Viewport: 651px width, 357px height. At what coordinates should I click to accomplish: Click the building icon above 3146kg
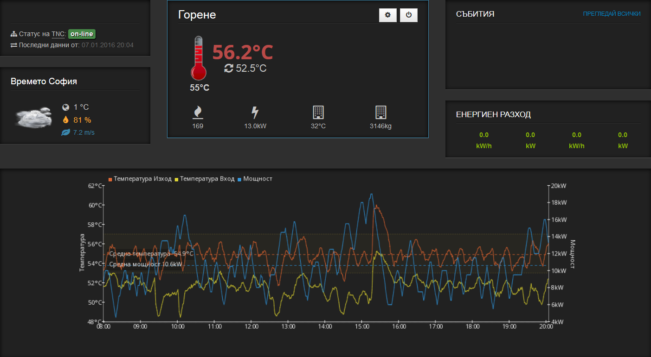point(380,113)
